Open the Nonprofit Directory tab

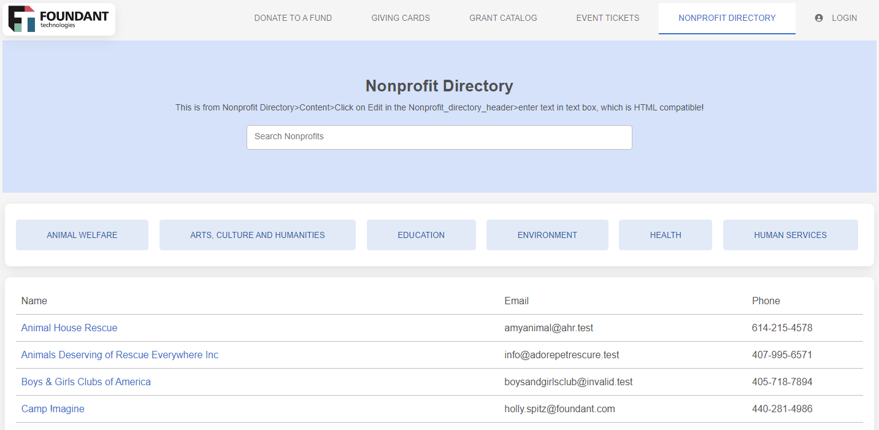727,18
